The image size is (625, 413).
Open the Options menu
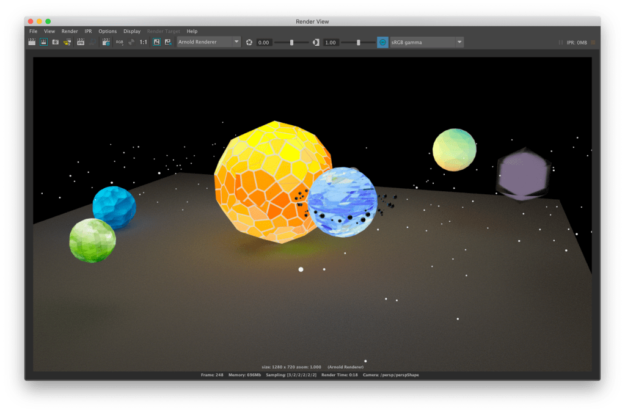coord(108,31)
